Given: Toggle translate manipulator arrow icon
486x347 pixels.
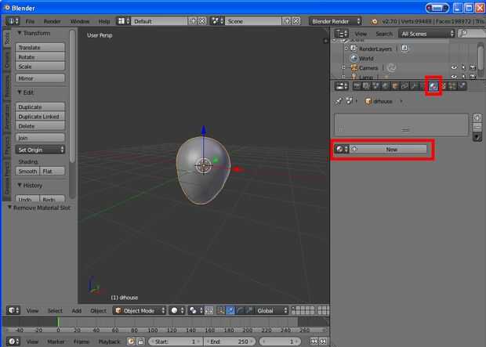Looking at the screenshot, I should [230, 310].
